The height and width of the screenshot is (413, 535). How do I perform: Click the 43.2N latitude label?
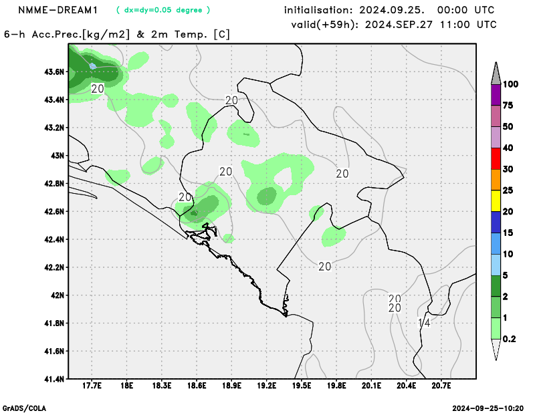(54, 128)
